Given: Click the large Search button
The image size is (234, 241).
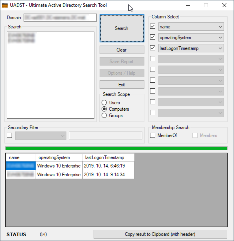Looking at the screenshot, I should pyautogui.click(x=122, y=28).
